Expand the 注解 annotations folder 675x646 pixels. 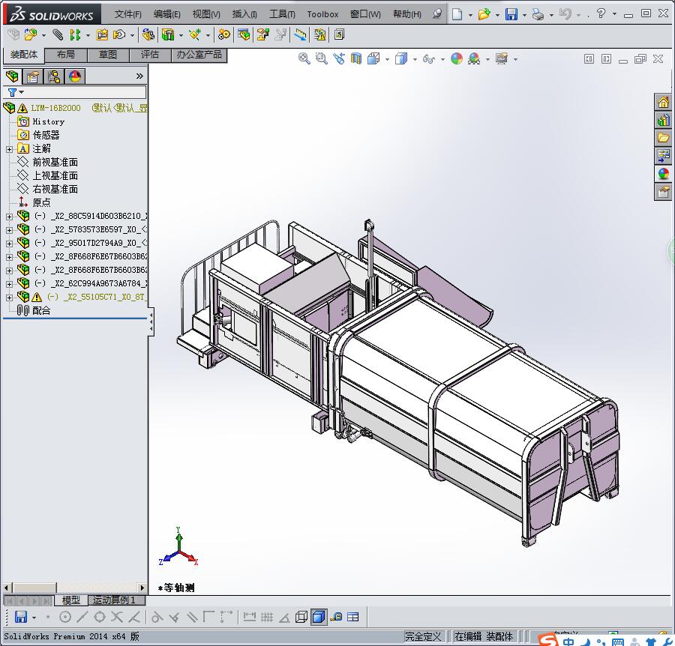pos(9,149)
